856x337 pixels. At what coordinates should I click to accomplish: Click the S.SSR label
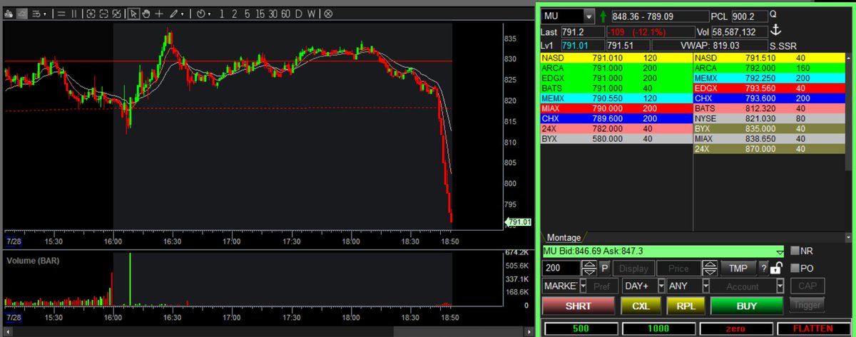pyautogui.click(x=785, y=46)
